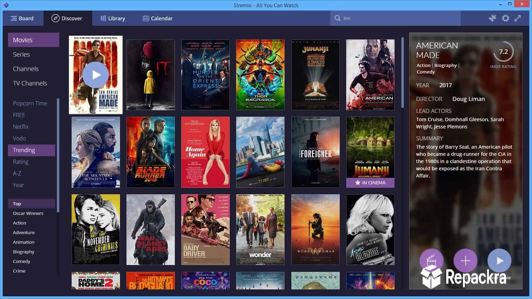This screenshot has width=532, height=299.
Task: Sort by A-Z
Action: coord(32,173)
